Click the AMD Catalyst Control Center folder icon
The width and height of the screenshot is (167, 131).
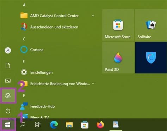(24, 15)
